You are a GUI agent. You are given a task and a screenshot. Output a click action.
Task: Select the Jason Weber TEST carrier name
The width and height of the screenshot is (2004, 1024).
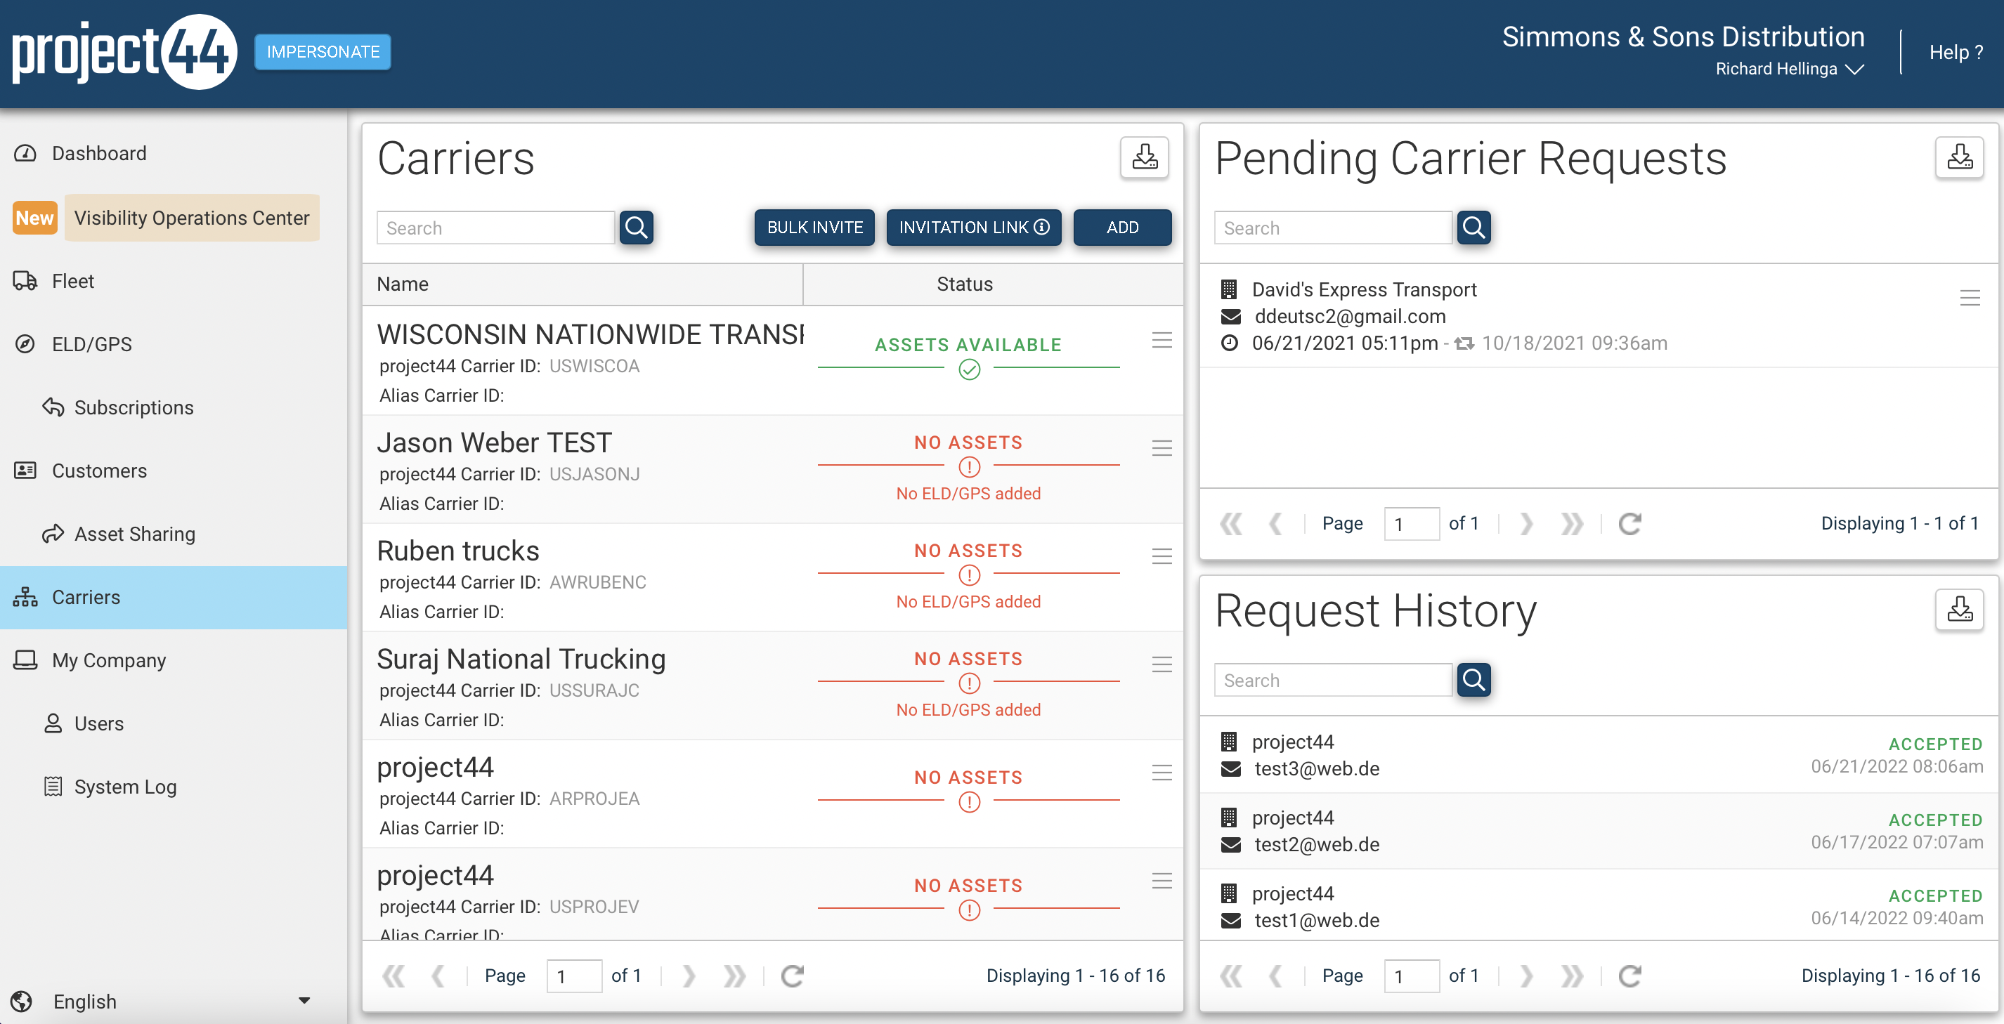coord(495,443)
